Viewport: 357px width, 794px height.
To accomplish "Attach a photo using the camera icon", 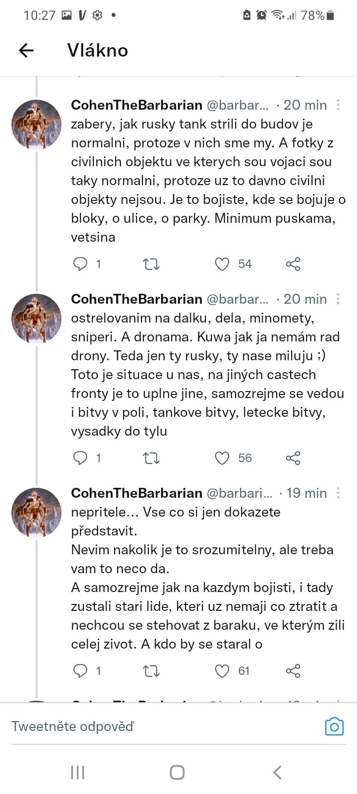I will tap(334, 727).
